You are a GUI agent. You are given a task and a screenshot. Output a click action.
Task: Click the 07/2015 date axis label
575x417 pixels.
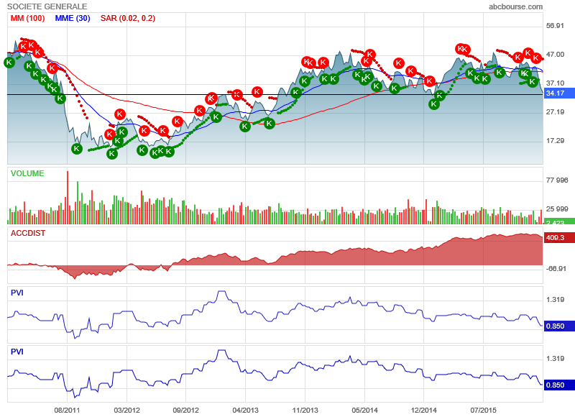click(x=483, y=410)
